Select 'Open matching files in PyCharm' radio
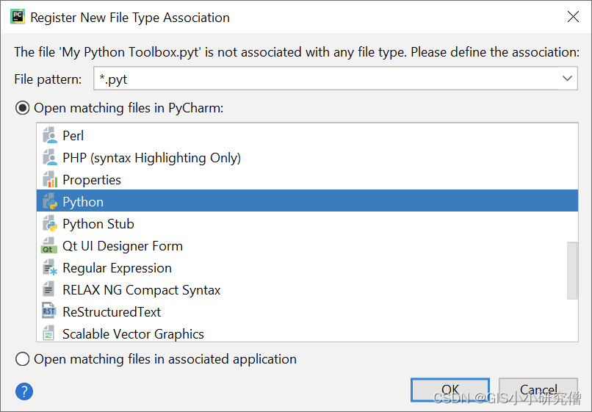The width and height of the screenshot is (592, 412). [x=23, y=108]
